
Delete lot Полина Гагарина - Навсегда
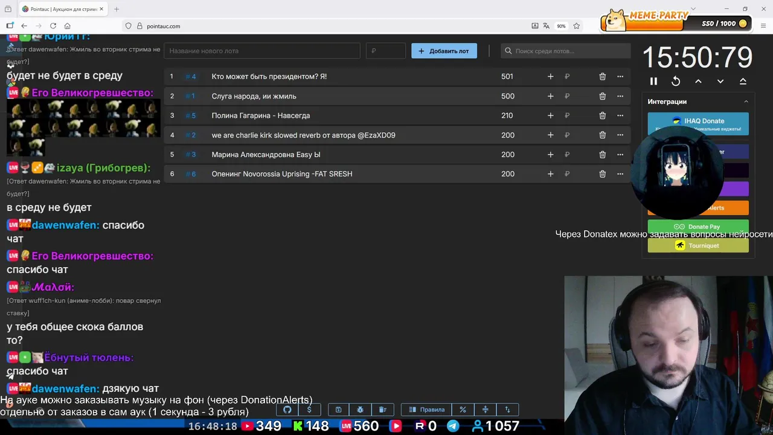pyautogui.click(x=602, y=115)
